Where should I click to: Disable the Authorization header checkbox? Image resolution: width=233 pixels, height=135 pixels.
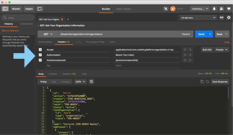(40, 55)
